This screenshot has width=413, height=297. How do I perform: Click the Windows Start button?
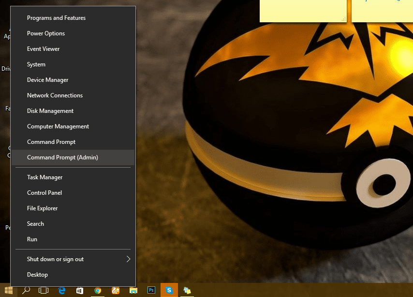(x=9, y=290)
